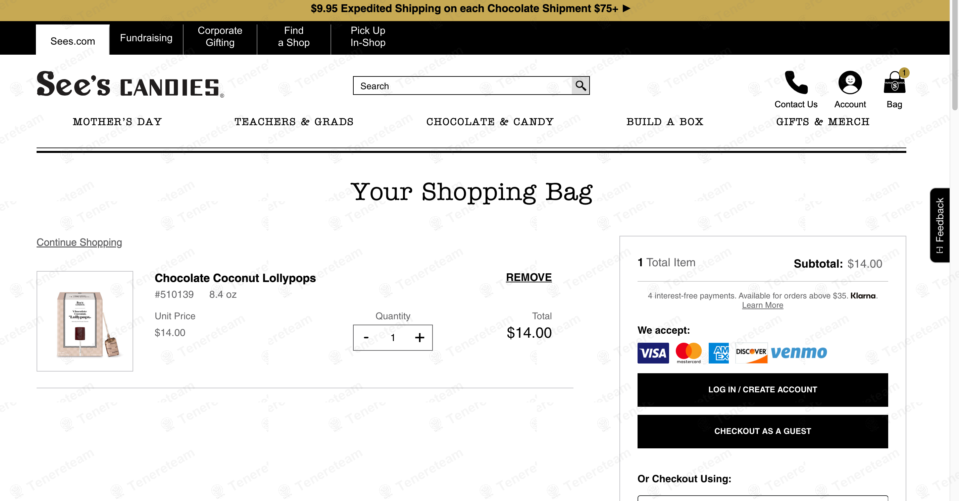
Task: Click Checkout as a Guest button
Action: click(x=762, y=431)
